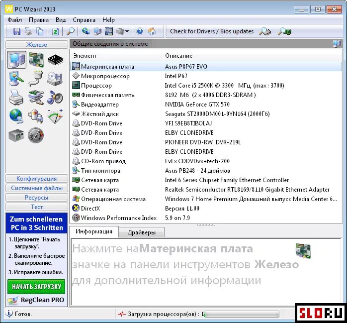Click the CPU load progress bar in status bar

242,314
